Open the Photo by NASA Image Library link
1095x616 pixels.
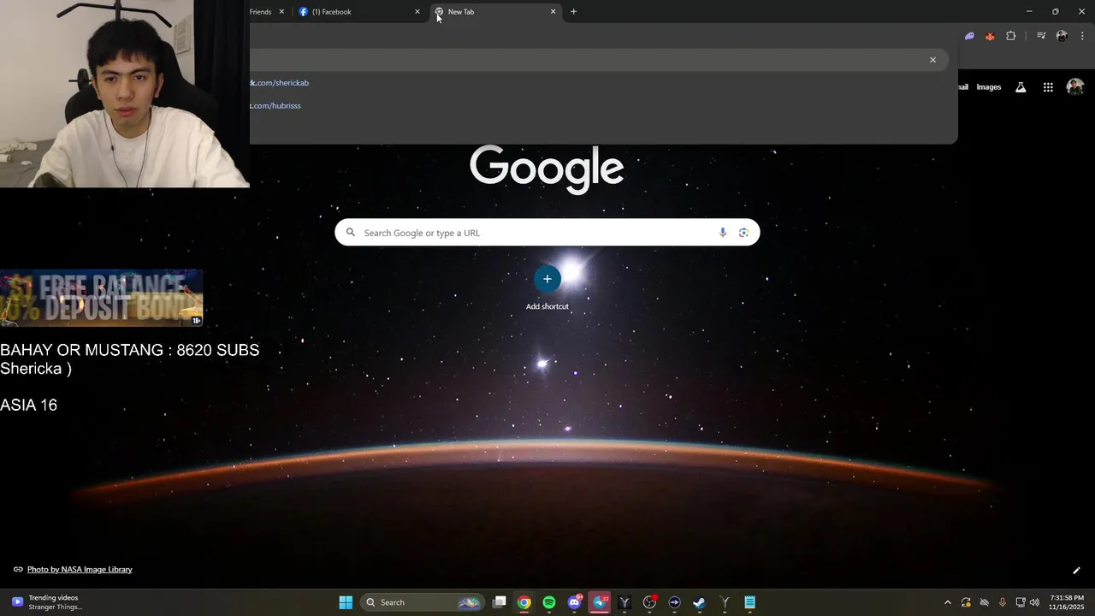click(x=80, y=570)
